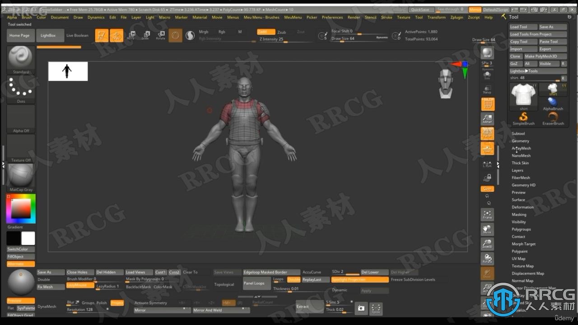Expand the Polygroups section
The height and width of the screenshot is (325, 578).
coord(521,229)
